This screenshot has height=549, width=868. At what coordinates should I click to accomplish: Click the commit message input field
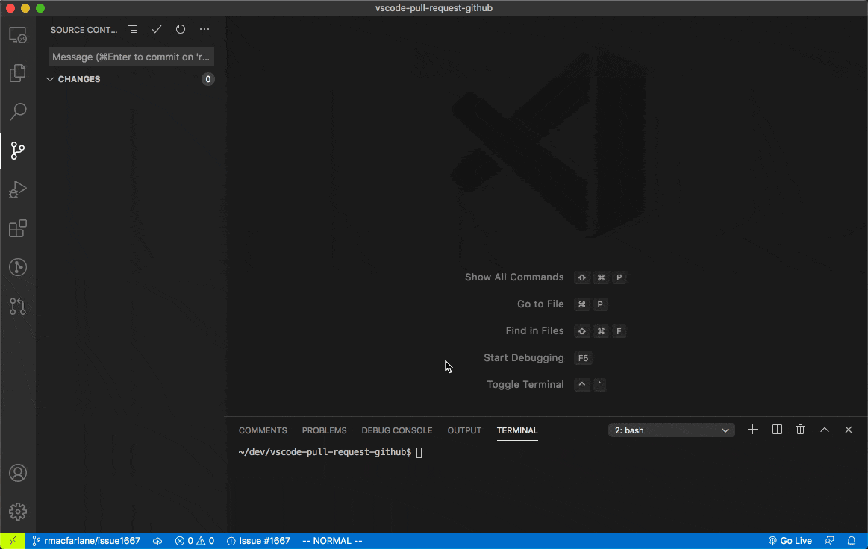131,57
